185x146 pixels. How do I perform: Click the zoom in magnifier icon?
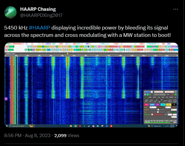point(146,101)
